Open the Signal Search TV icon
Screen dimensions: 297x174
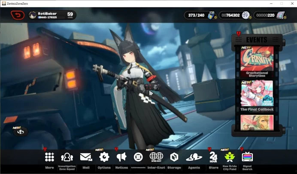pyautogui.click(x=247, y=156)
